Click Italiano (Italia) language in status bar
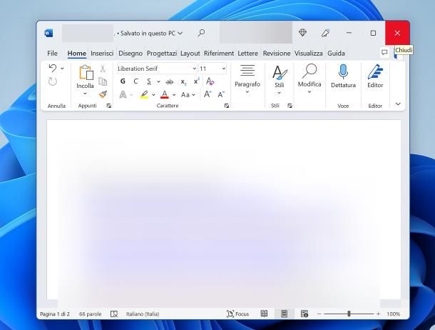This screenshot has height=330, width=435. click(143, 314)
